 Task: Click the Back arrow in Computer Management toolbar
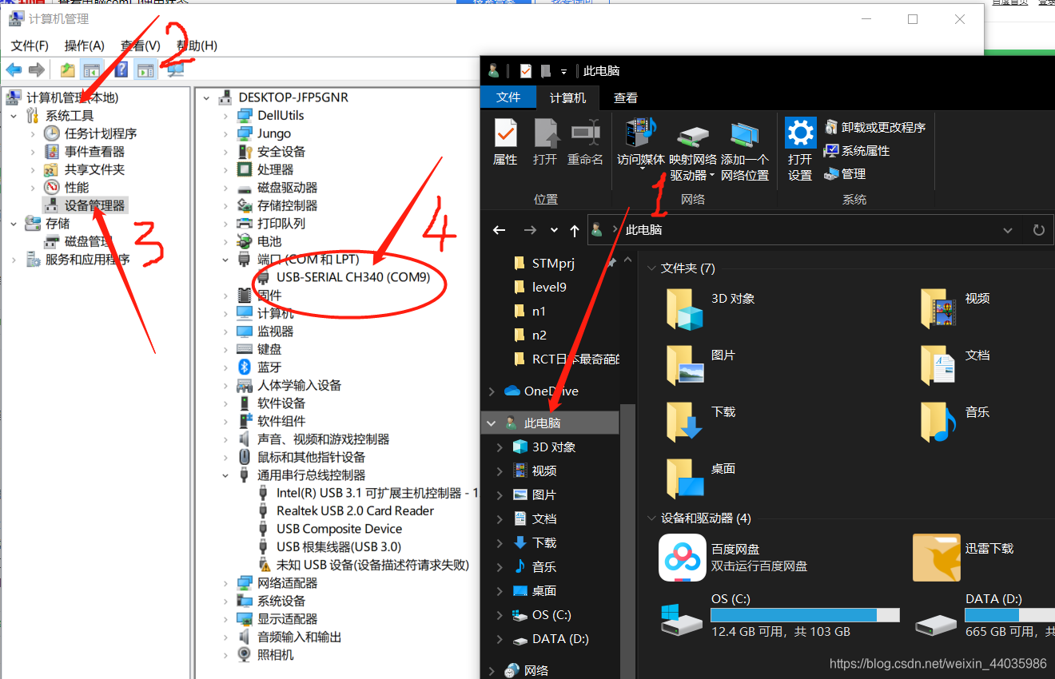[14, 70]
